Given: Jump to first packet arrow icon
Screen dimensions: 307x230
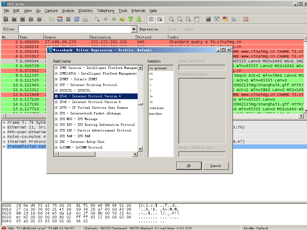Looking at the screenshot, I should [131, 19].
